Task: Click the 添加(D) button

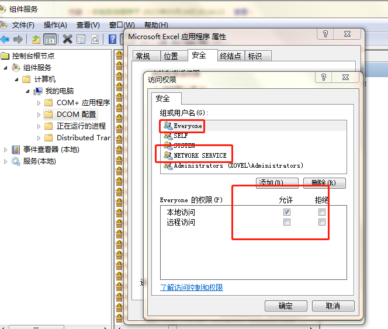Action: tap(277, 183)
